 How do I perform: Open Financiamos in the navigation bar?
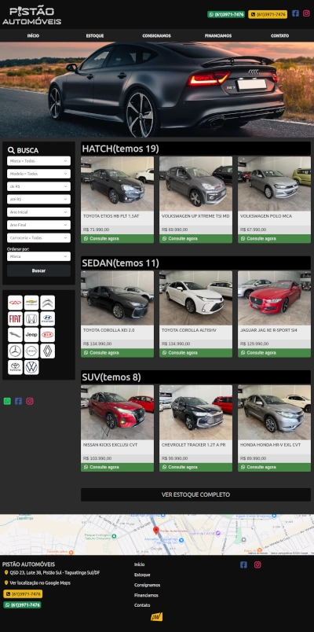coord(218,36)
